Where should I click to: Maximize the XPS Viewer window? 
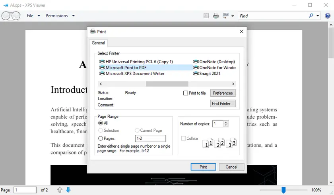pyautogui.click(x=310, y=5)
